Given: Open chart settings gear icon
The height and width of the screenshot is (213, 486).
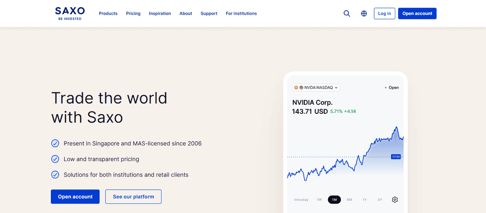Looking at the screenshot, I should [394, 200].
